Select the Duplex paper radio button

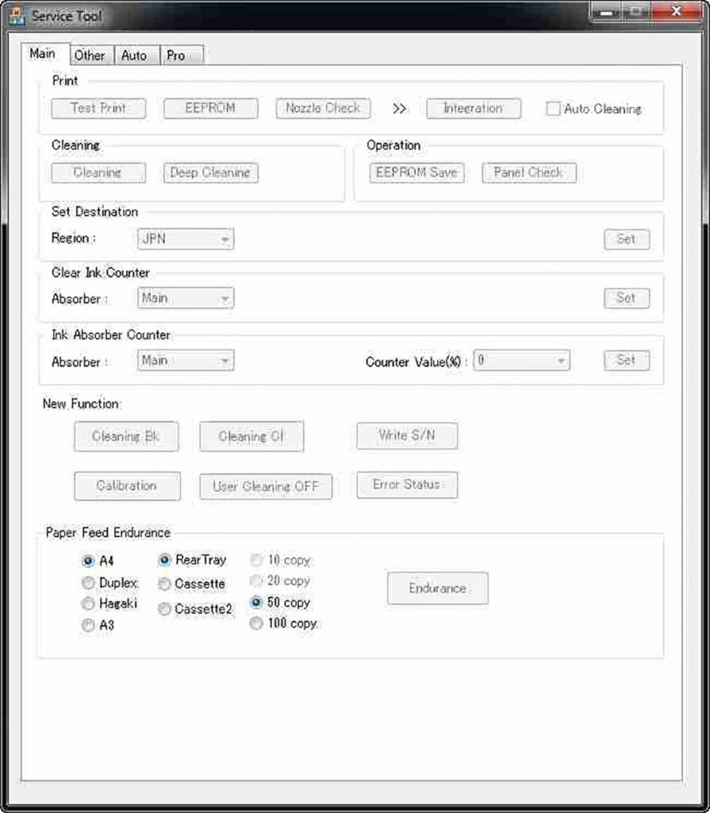coord(89,584)
